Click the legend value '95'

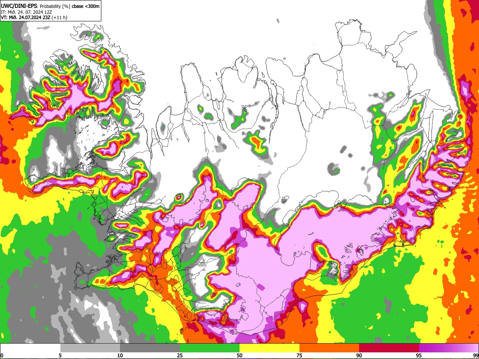click(419, 355)
